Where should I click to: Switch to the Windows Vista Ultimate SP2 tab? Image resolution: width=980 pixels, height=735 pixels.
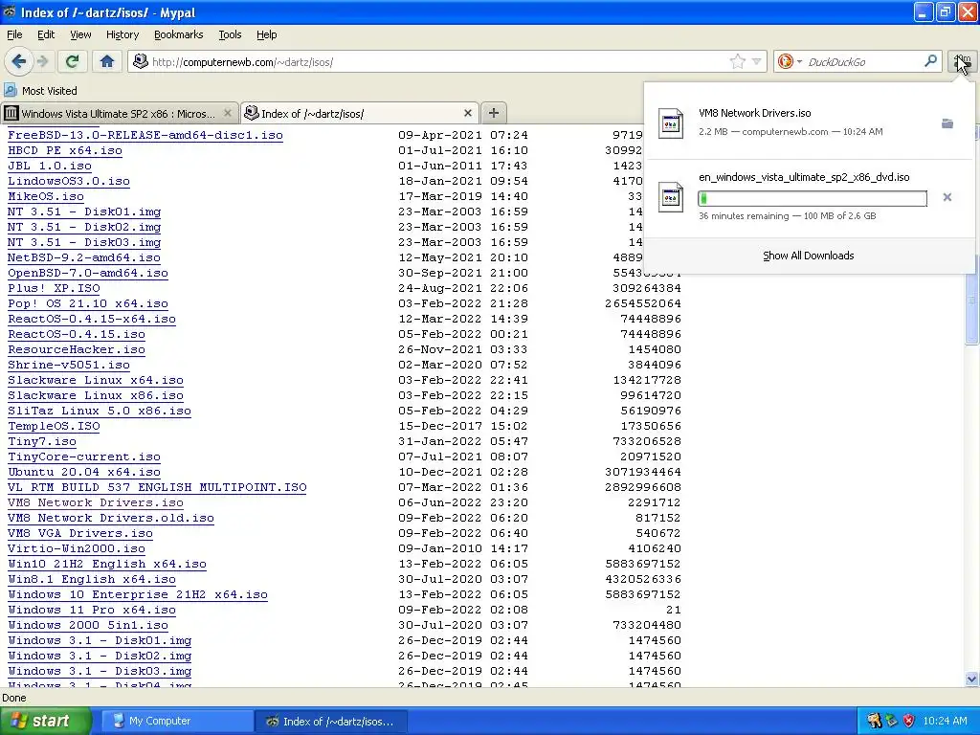point(119,113)
